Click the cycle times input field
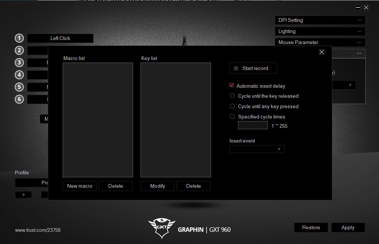This screenshot has width=379, height=244. [253, 125]
